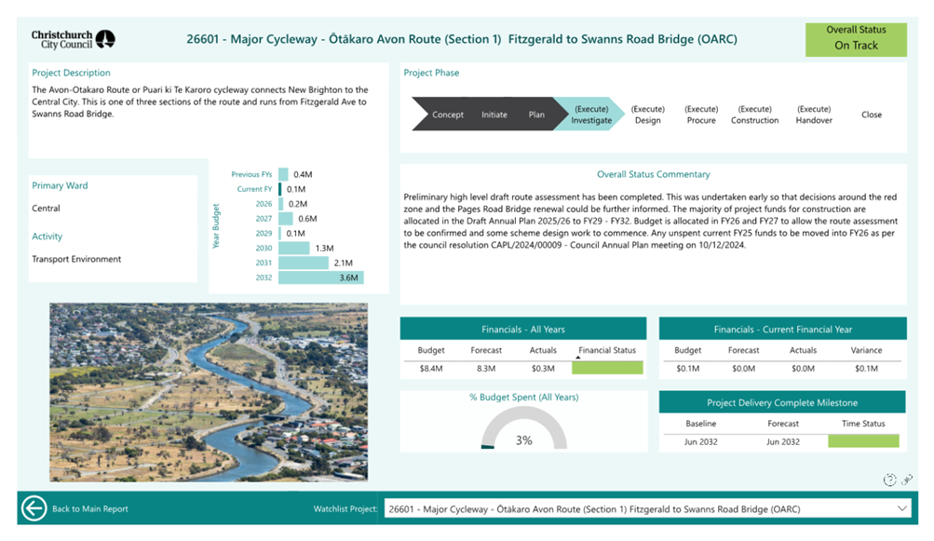Click the Project Phase heading

pos(431,73)
